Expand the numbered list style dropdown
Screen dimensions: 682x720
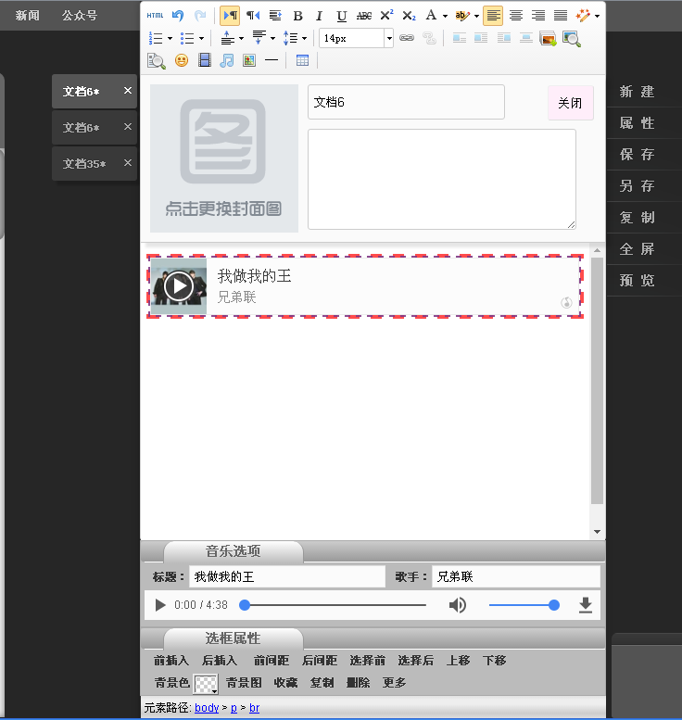(170, 39)
